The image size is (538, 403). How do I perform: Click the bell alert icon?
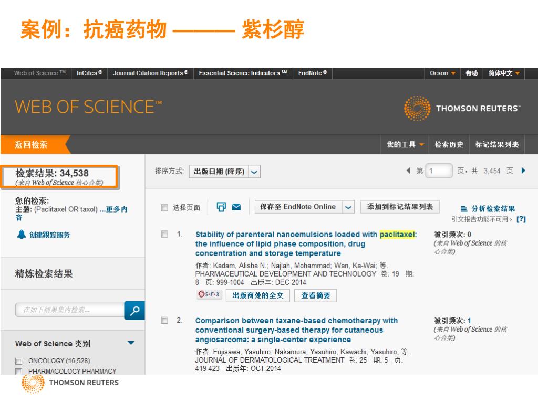[x=21, y=235]
